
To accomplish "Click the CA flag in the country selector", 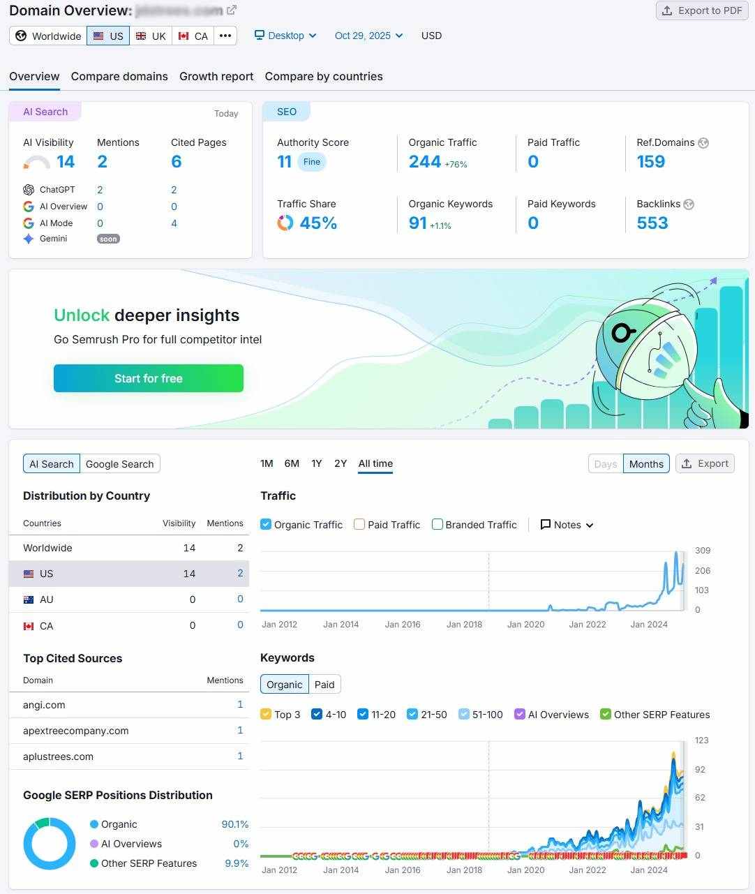I will tap(184, 36).
